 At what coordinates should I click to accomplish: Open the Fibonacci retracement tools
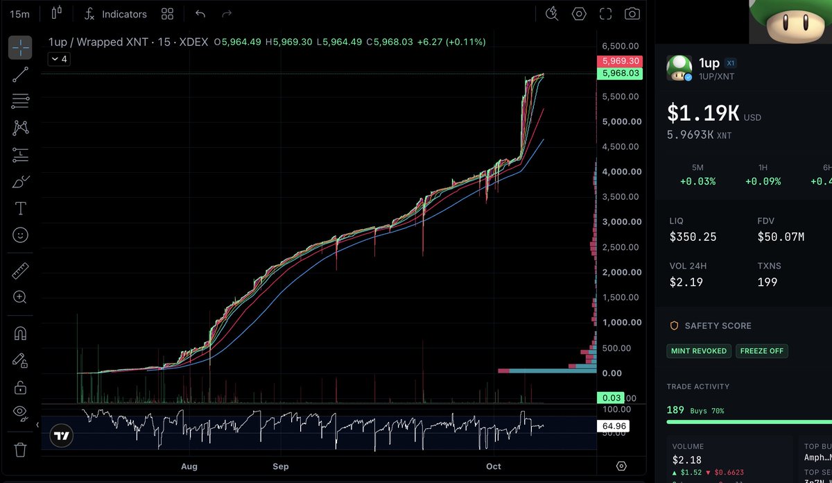coord(20,101)
